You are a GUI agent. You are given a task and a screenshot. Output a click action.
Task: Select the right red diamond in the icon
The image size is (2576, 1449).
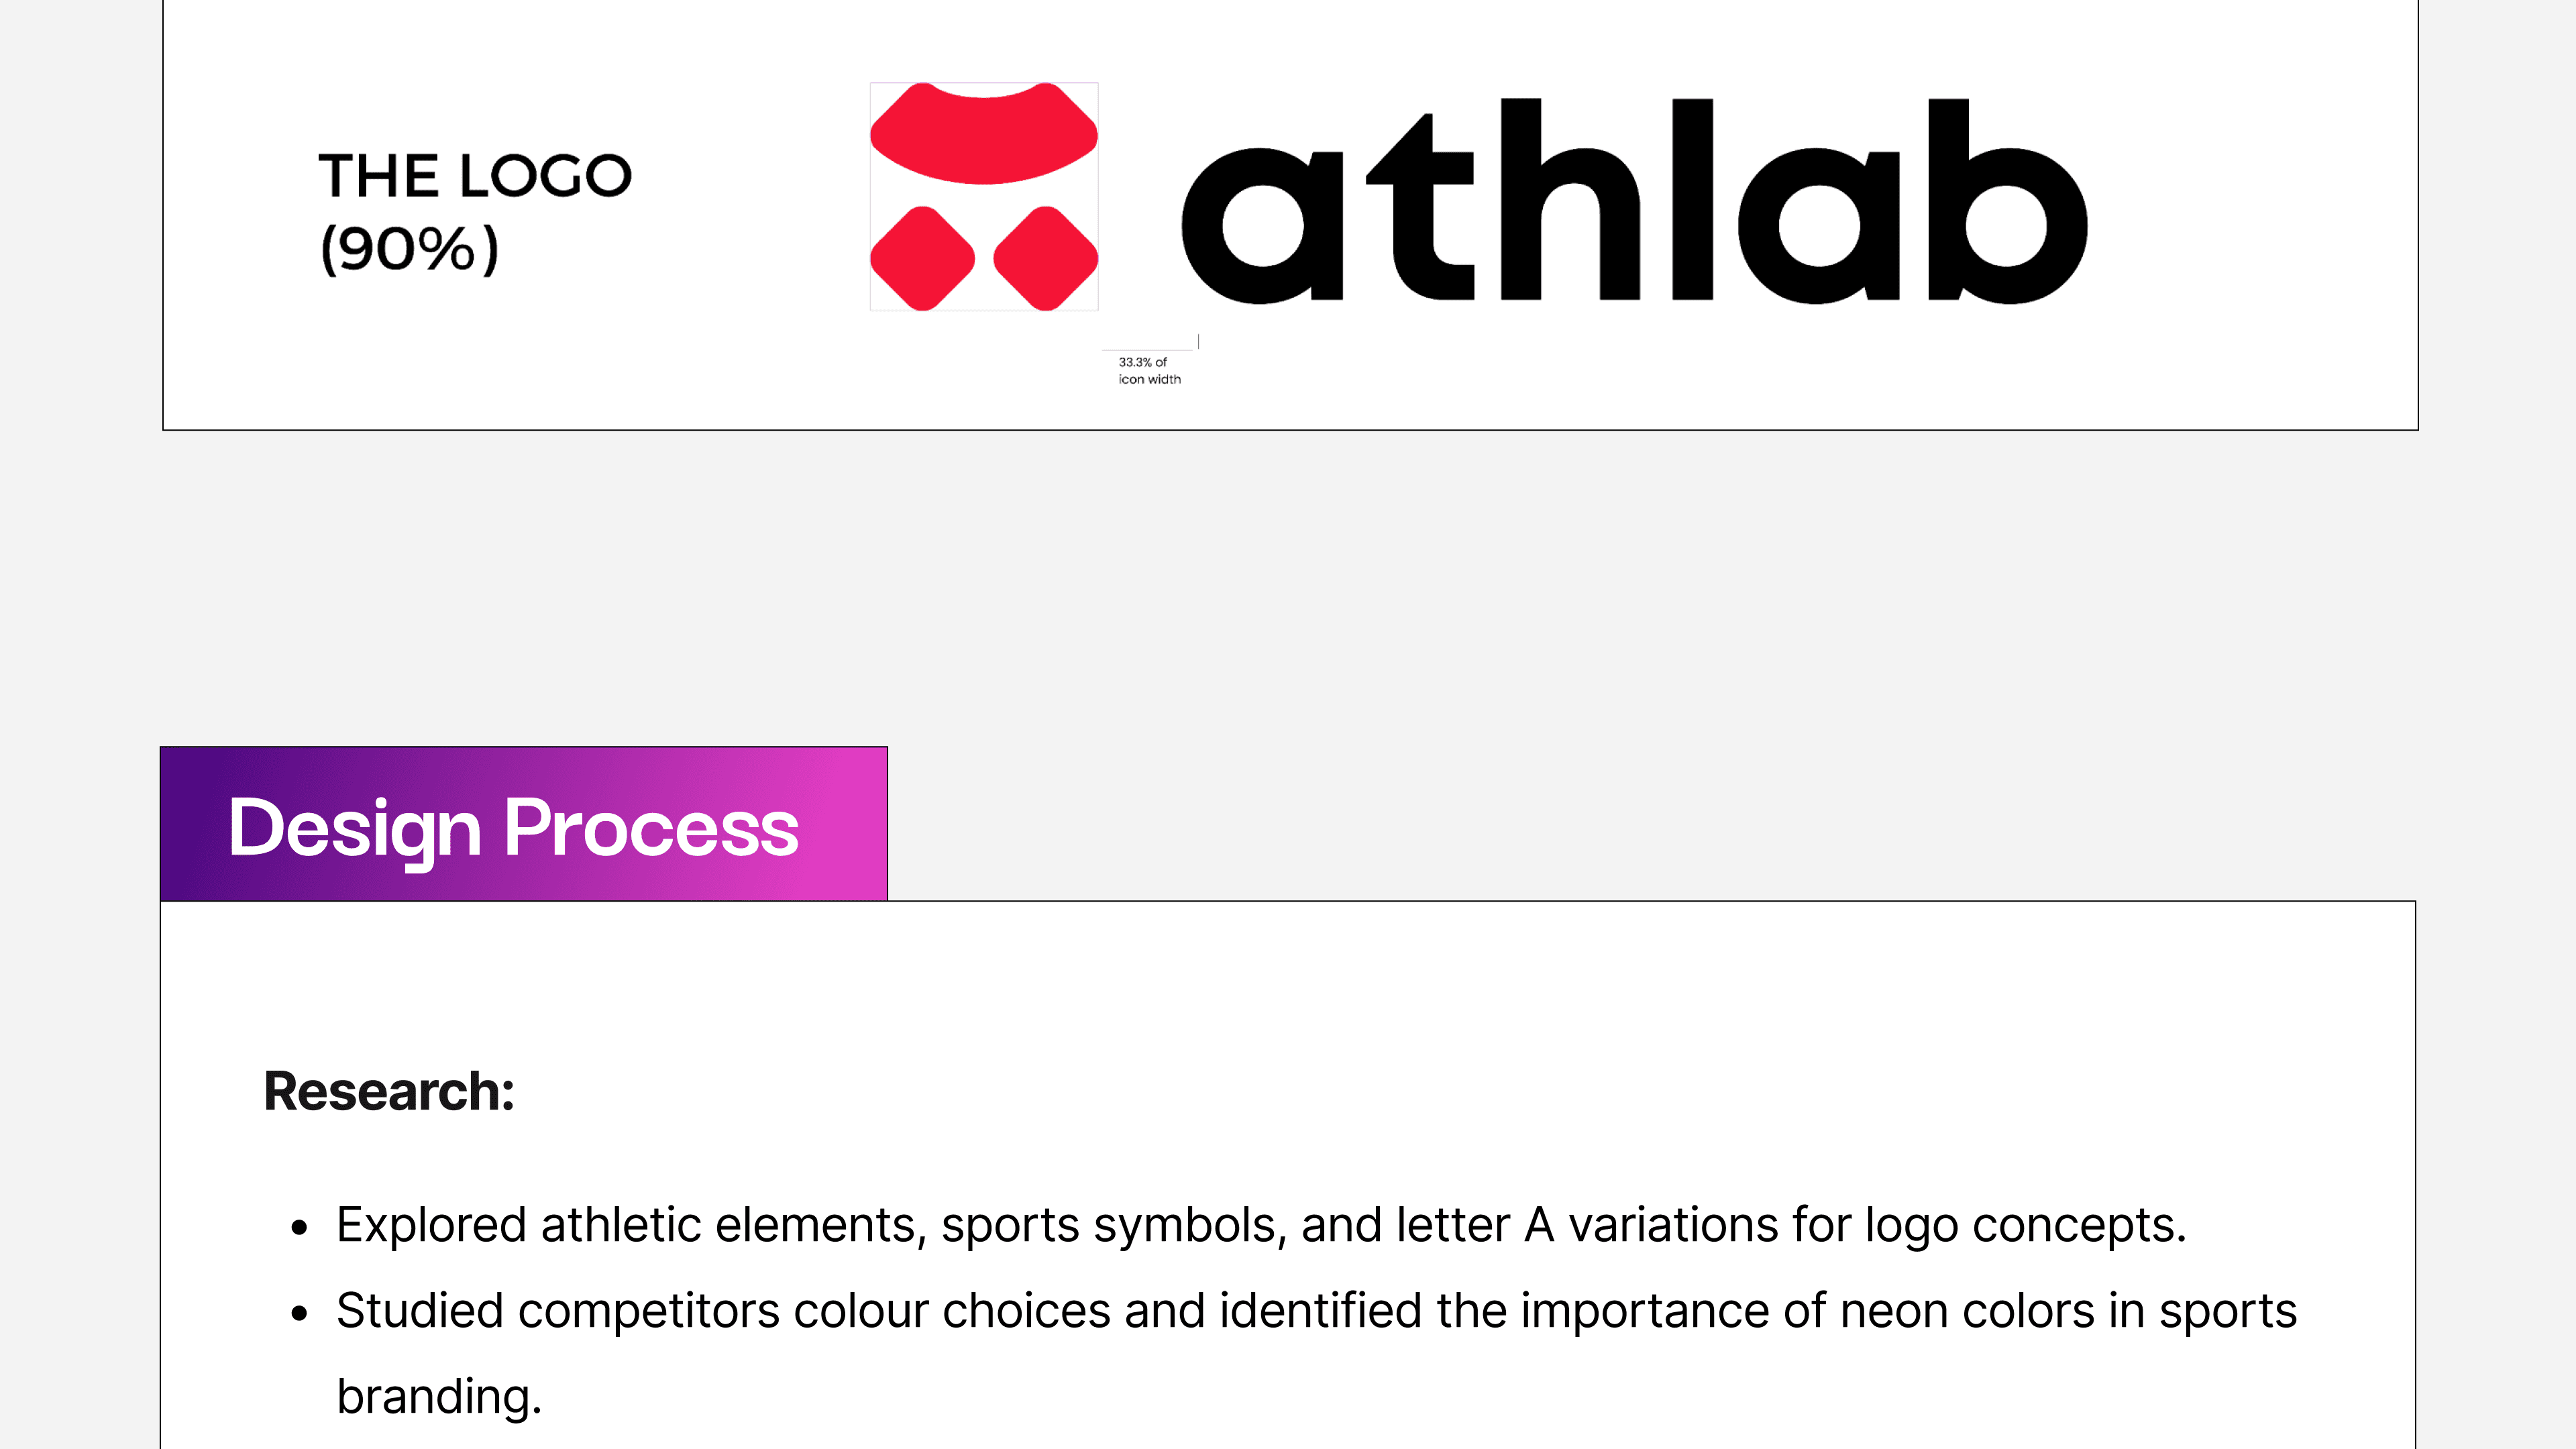click(1046, 258)
